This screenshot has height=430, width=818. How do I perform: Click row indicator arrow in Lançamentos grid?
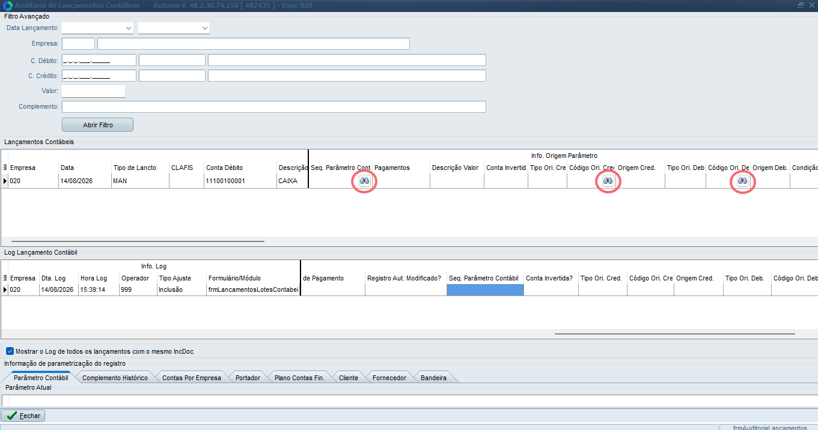(5, 181)
